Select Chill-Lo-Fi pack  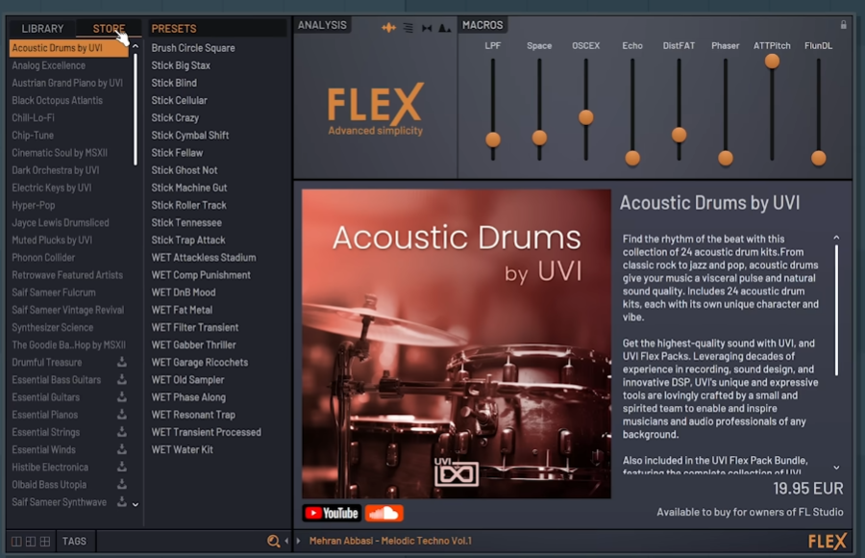(x=69, y=117)
